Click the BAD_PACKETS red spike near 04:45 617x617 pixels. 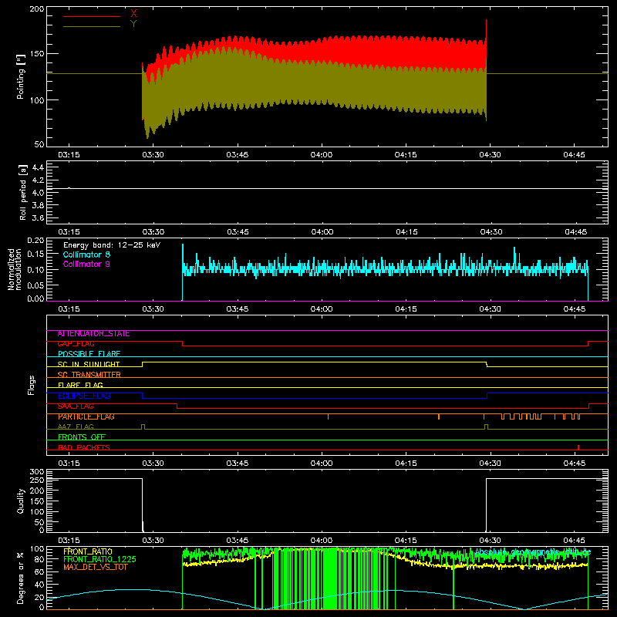[x=578, y=447]
